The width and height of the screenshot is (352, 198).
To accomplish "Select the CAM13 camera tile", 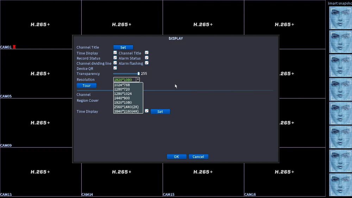I will 40,172.
